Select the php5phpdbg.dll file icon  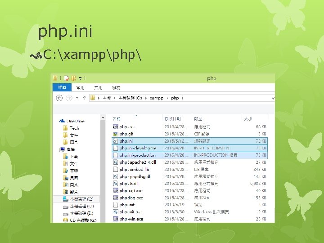tap(115, 176)
